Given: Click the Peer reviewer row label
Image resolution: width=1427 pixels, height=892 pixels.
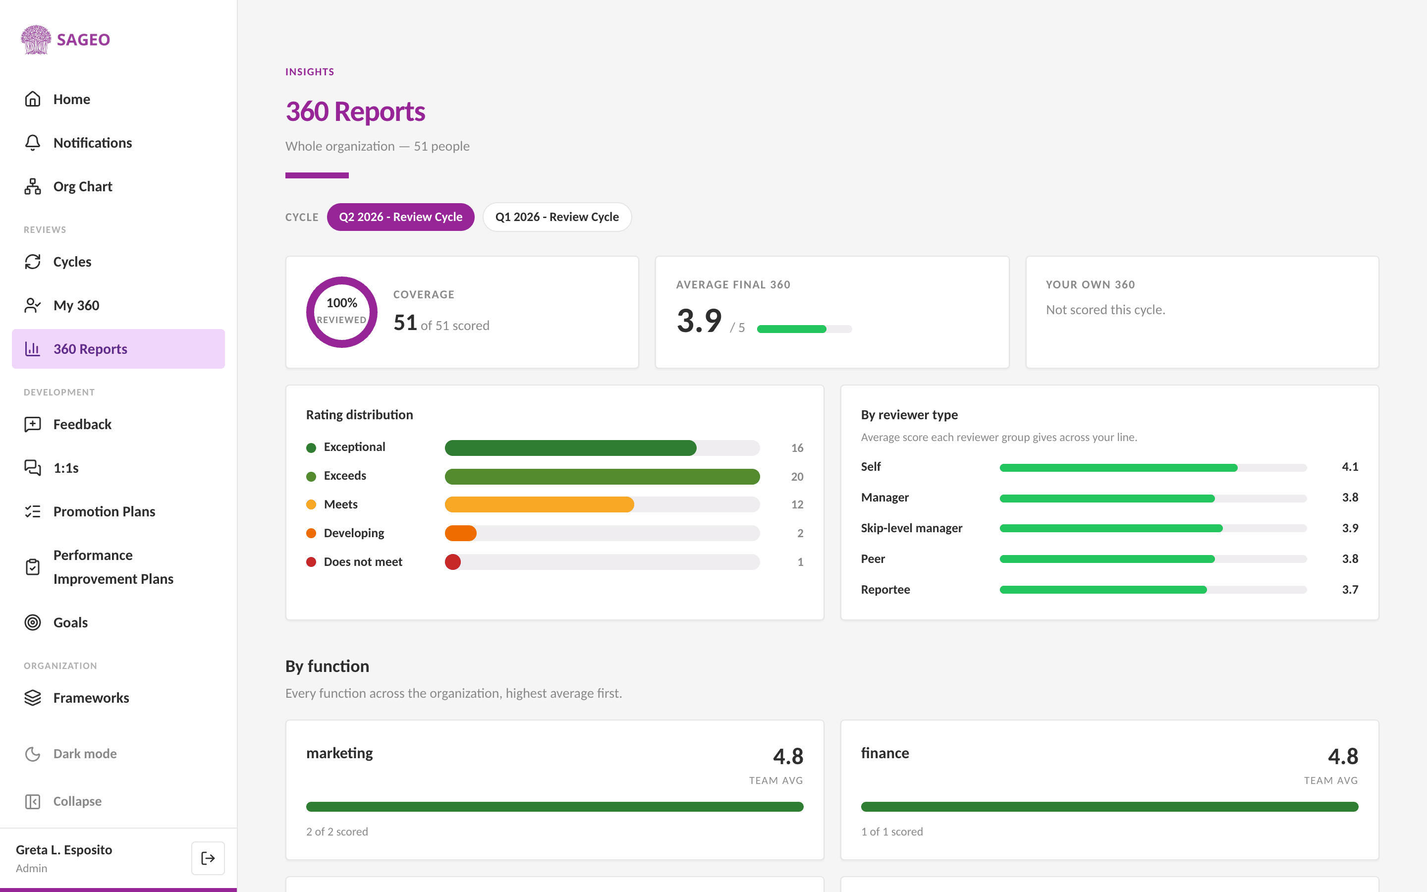Looking at the screenshot, I should pyautogui.click(x=873, y=558).
